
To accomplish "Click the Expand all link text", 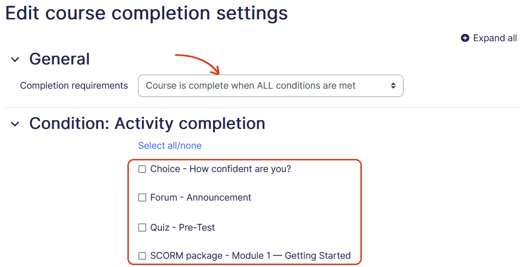I will point(495,38).
